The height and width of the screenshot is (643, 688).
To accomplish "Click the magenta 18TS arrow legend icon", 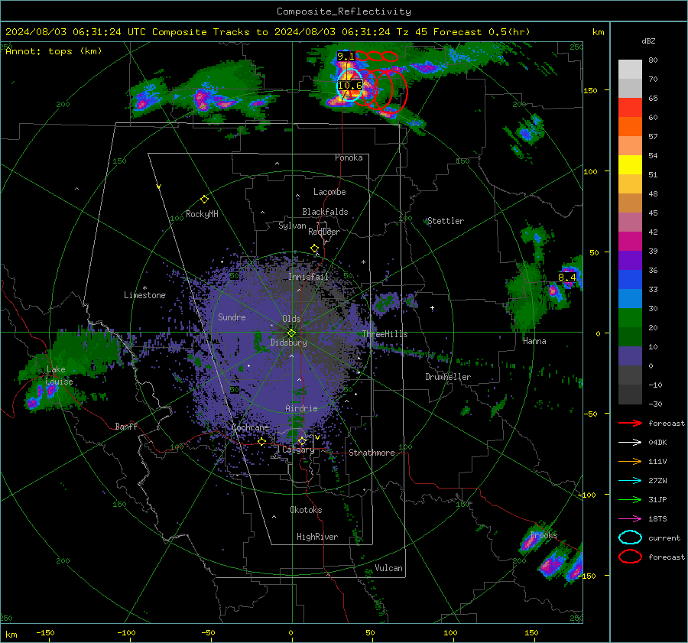I will point(630,518).
